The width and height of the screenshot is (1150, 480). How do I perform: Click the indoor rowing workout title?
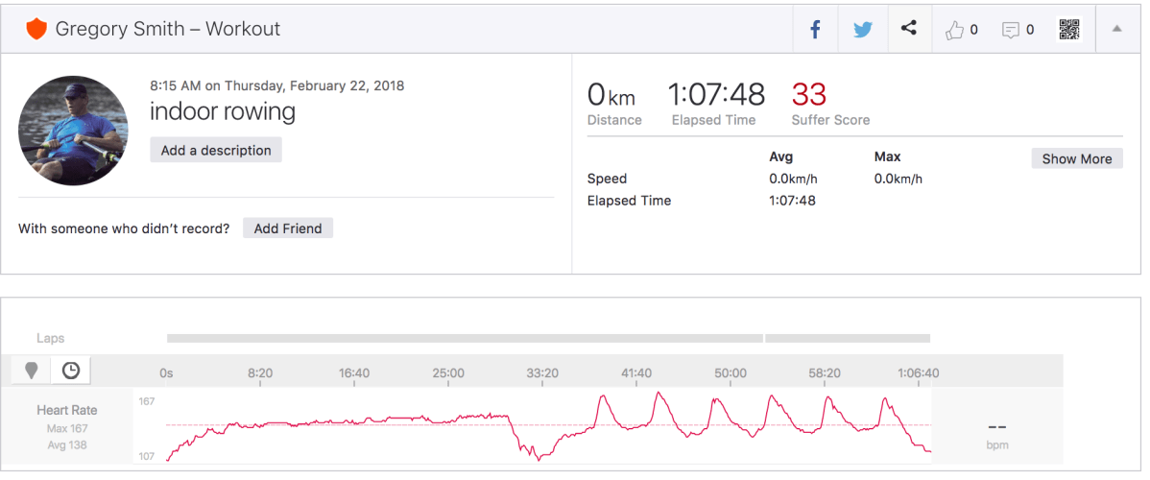click(x=223, y=112)
